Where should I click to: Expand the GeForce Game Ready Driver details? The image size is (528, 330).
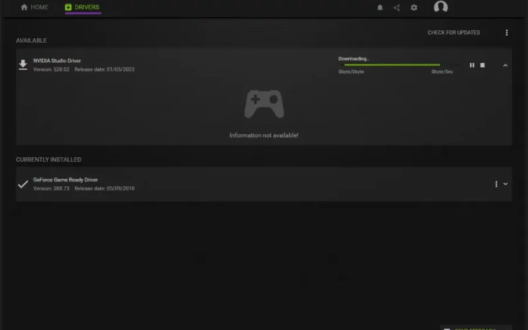point(505,184)
